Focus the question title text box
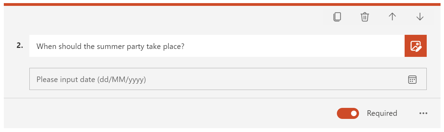 click(217, 46)
